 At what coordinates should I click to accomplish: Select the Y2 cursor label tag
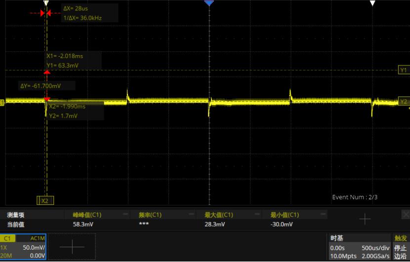click(x=404, y=102)
